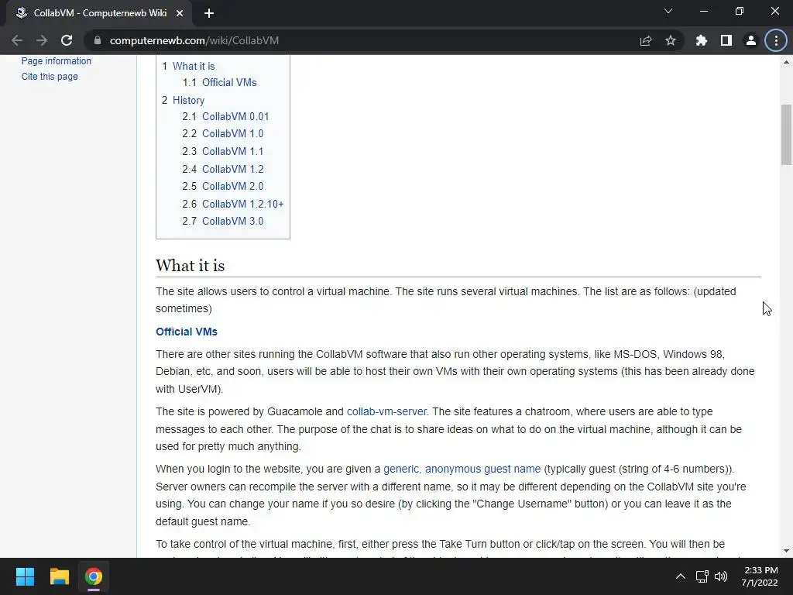Screen dimensions: 793x595
Task: Open the Chrome profile icon
Action: pos(751,40)
